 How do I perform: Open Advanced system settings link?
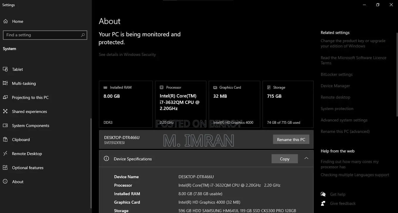344,120
